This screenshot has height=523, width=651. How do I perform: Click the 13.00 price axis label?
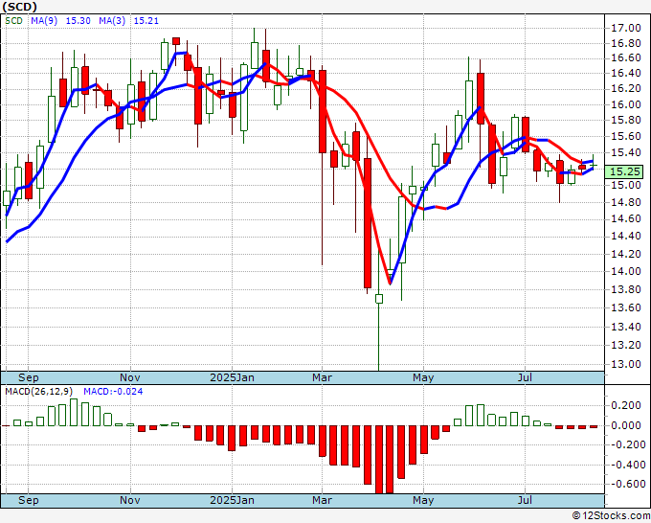[626, 364]
